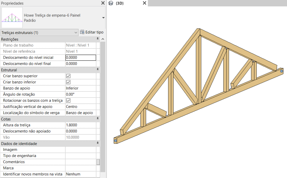The image size is (287, 178).
Task: Collapse the Restrições section
Action: pyautogui.click(x=98, y=39)
